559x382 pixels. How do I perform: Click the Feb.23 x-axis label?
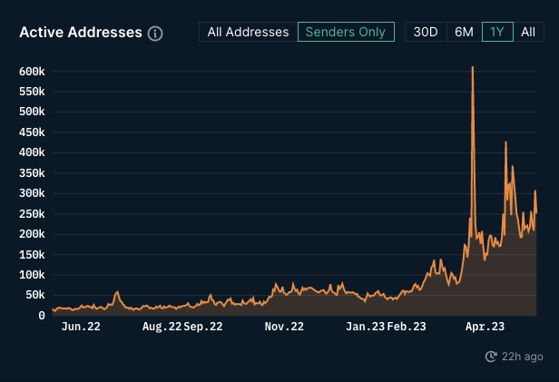tap(407, 327)
